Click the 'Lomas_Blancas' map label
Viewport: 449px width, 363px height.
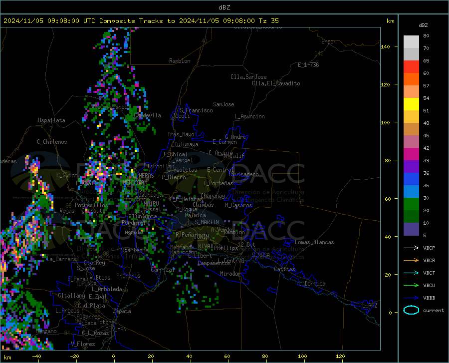[x=314, y=242]
